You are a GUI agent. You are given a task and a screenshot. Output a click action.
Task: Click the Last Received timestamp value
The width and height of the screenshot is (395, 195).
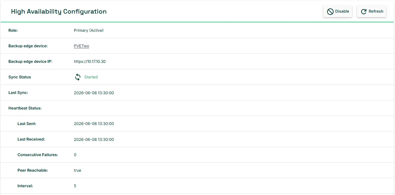coord(94,140)
